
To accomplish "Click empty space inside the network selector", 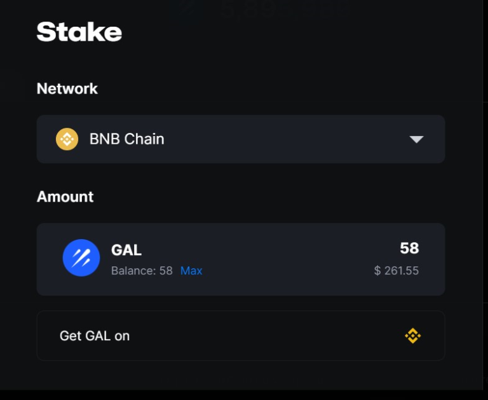I will (286, 139).
